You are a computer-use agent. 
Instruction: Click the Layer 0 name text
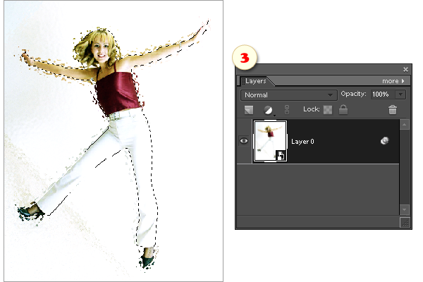point(302,142)
